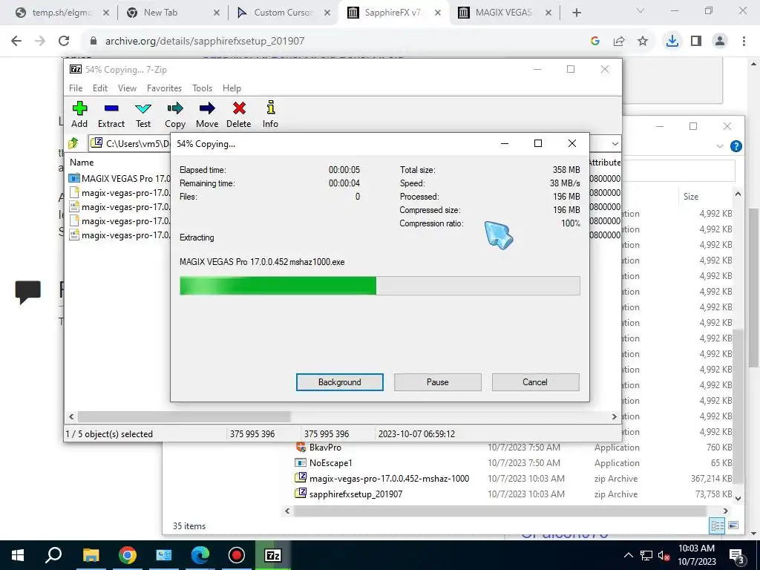Viewport: 760px width, 570px height.
Task: Switch to the temp.sh browser tab
Action: 62,13
